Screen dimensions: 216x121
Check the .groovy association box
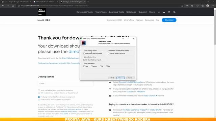click(92, 66)
